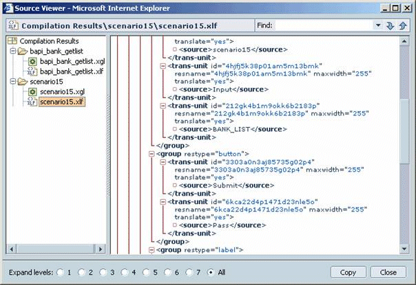Collapse the group restype label node

point(152,250)
